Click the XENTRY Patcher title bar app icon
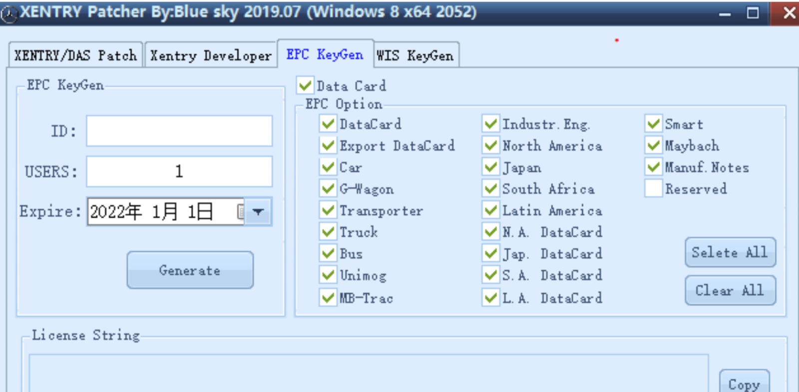Viewport: 799px width, 392px height. click(x=9, y=14)
